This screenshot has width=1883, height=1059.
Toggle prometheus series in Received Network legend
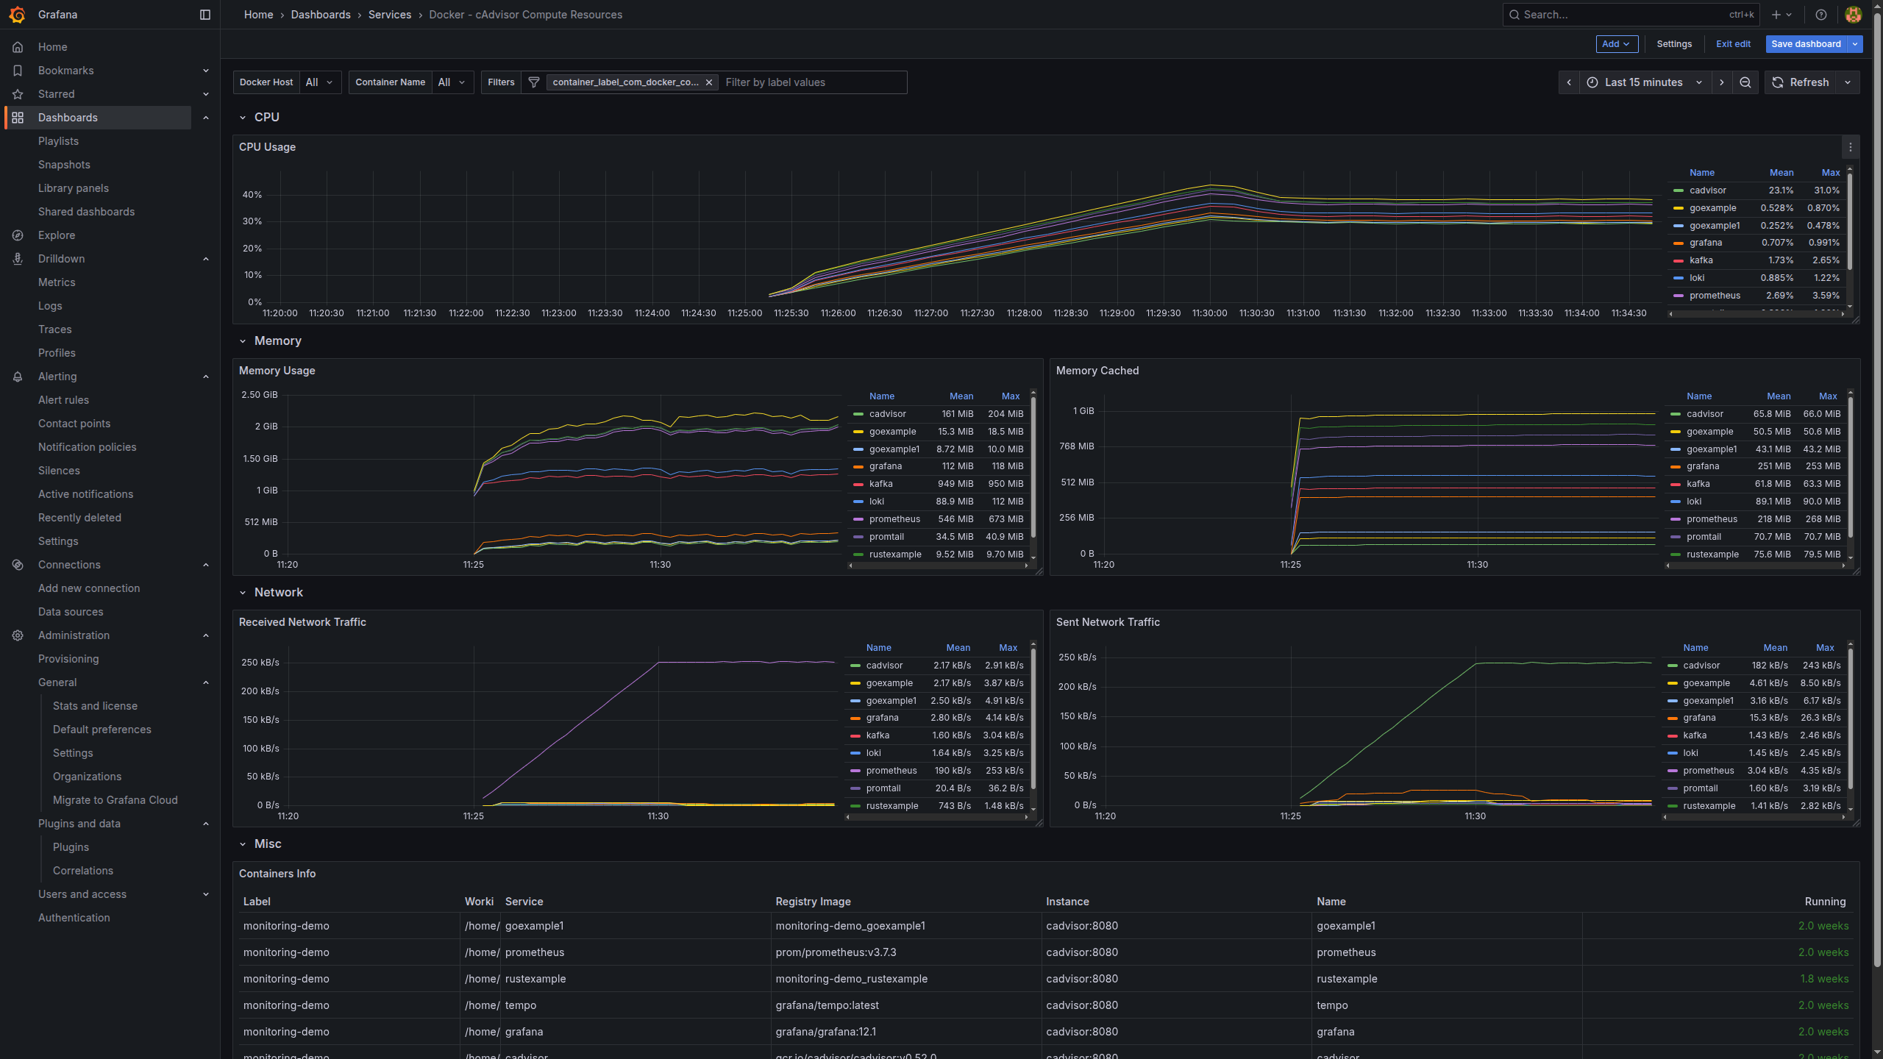pyautogui.click(x=891, y=771)
